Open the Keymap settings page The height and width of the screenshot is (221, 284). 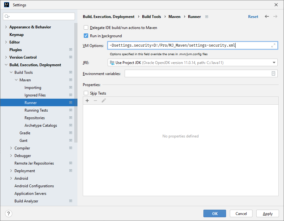[x=16, y=35]
